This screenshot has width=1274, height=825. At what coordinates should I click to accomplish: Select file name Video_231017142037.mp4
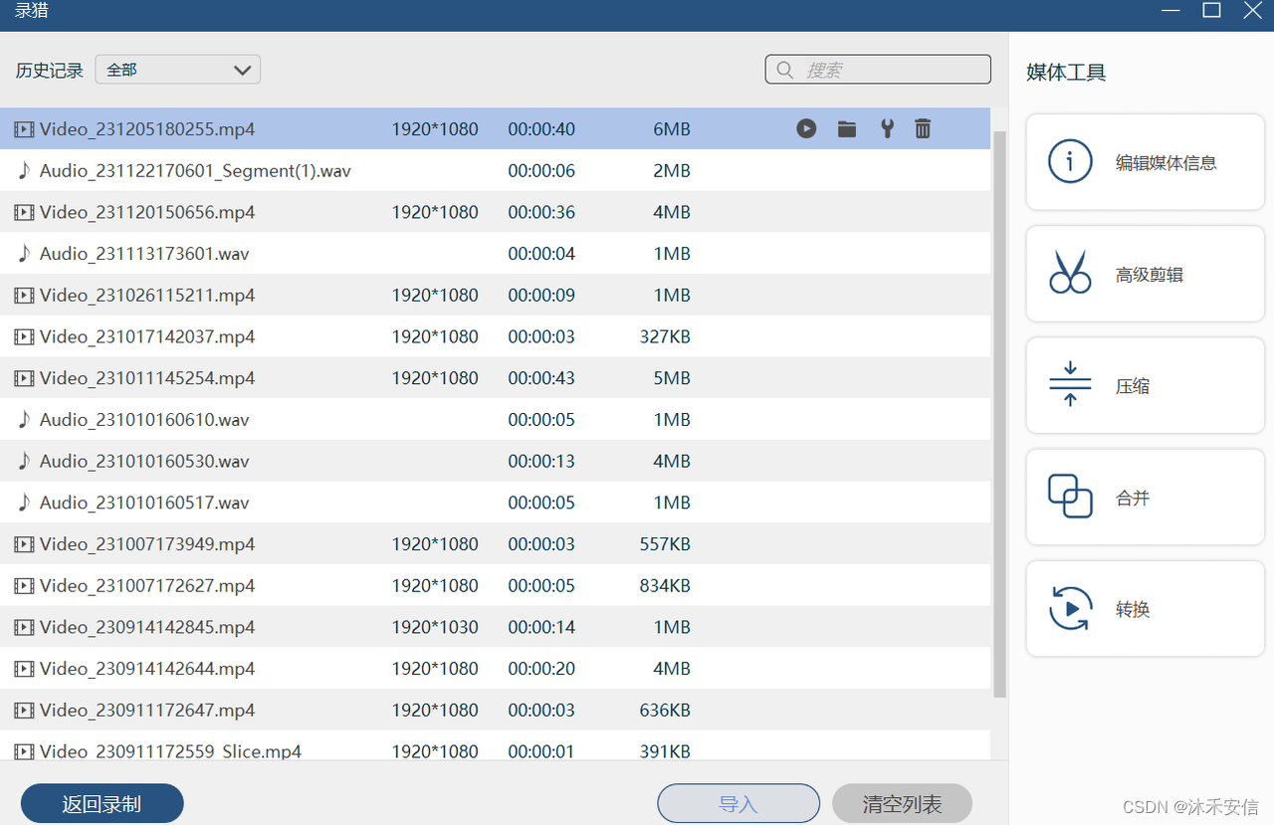147,337
